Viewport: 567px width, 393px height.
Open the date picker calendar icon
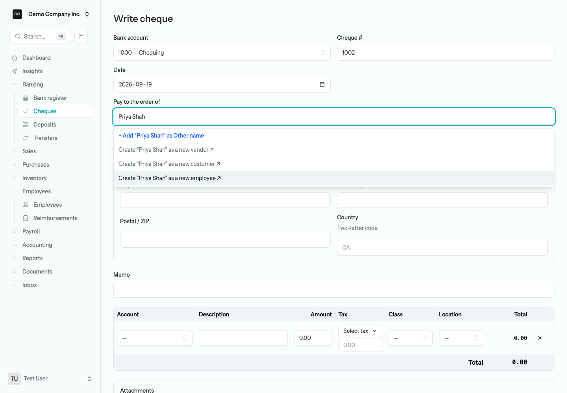[322, 84]
